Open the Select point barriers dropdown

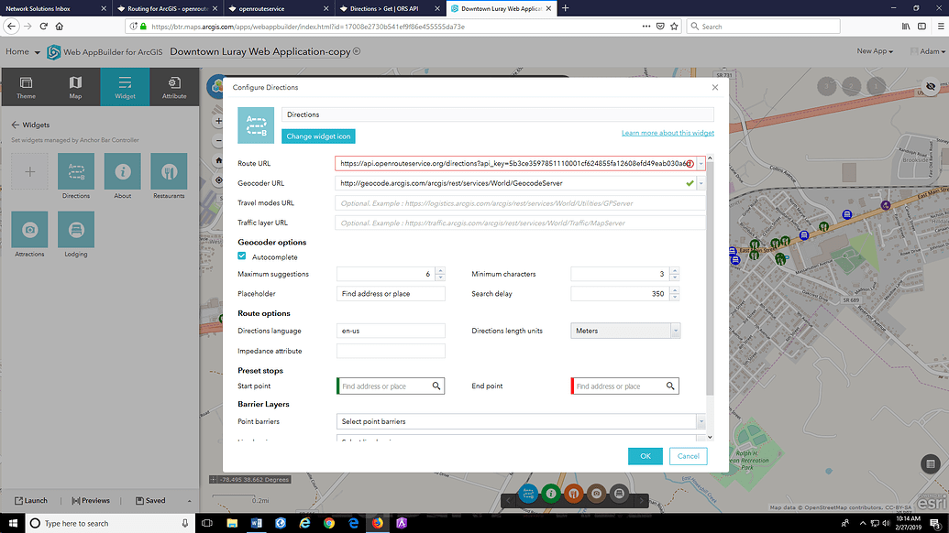[701, 420]
